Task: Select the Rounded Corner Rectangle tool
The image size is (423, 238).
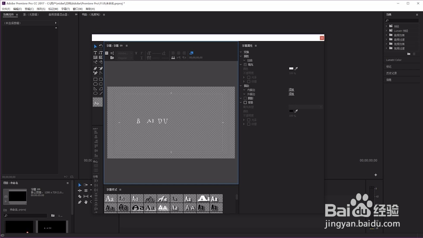Action: click(x=101, y=79)
